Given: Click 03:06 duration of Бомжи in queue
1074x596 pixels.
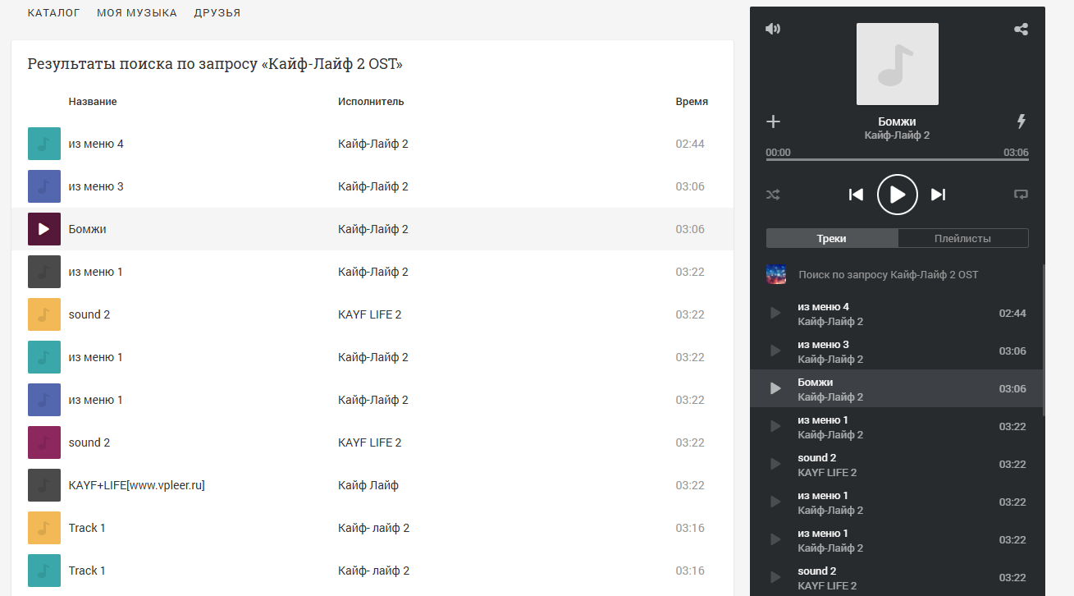Looking at the screenshot, I should [1012, 388].
